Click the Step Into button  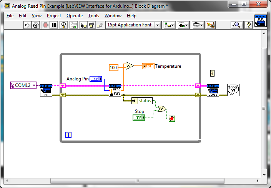point(83,25)
